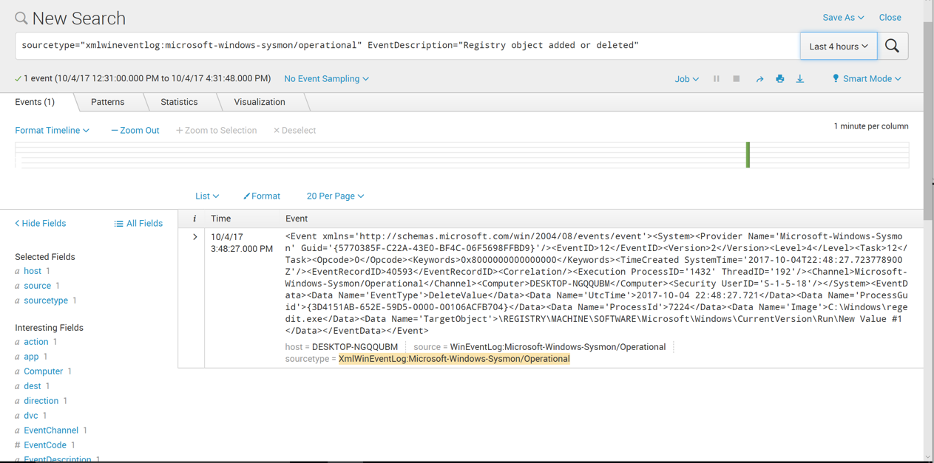Switch to Statistics tab
934x463 pixels.
[179, 102]
